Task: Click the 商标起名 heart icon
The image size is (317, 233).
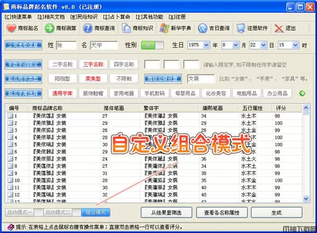Action: coord(11,28)
